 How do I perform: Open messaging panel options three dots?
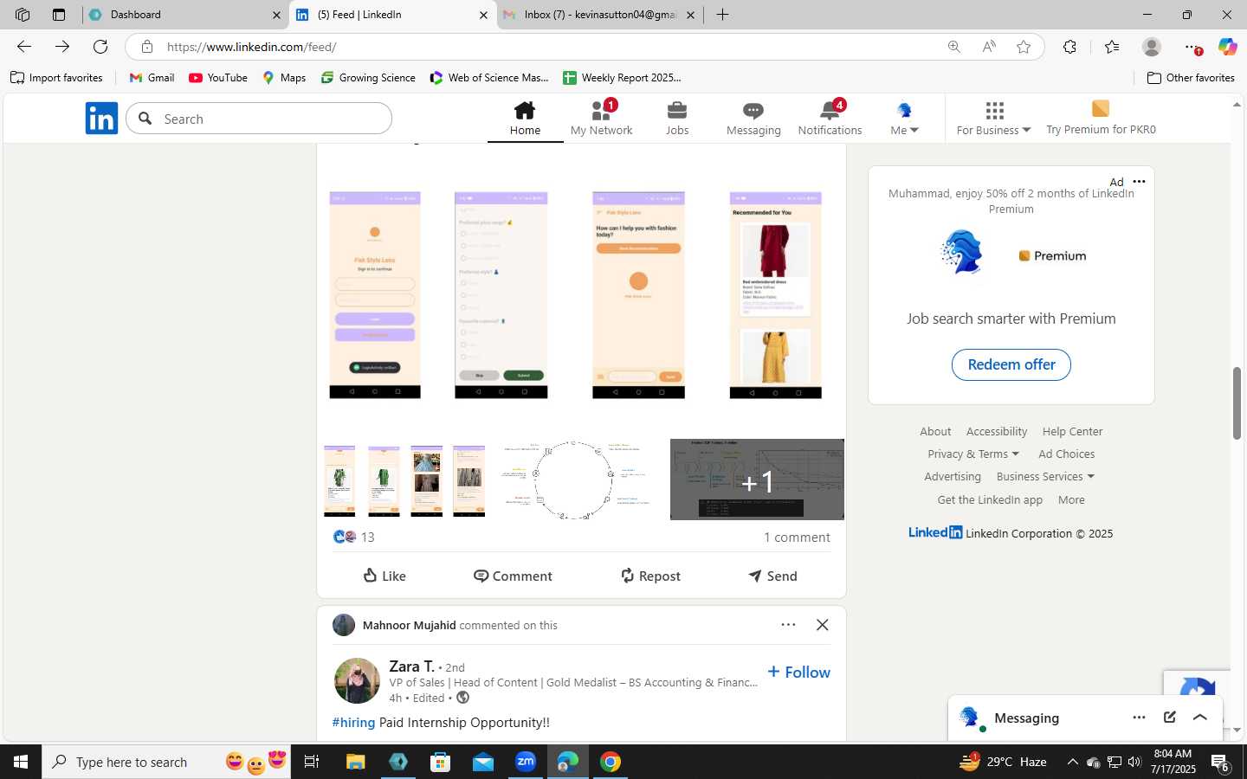(1139, 718)
